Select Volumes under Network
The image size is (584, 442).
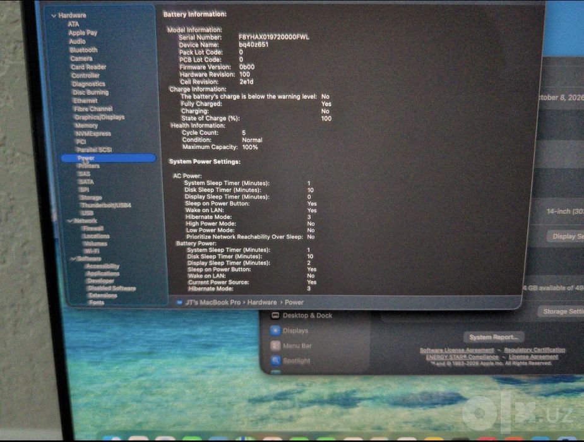pos(96,244)
